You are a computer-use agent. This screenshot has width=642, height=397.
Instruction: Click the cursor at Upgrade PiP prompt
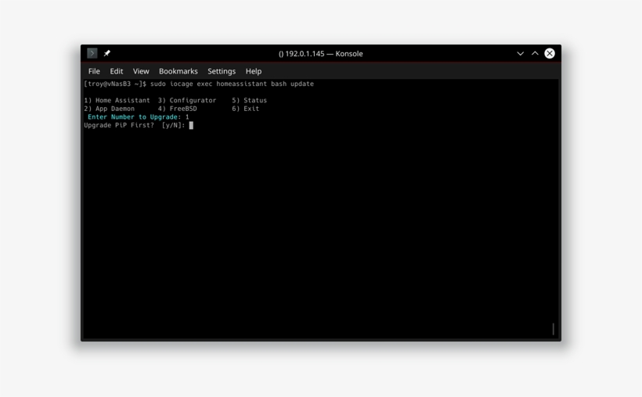[x=191, y=125]
